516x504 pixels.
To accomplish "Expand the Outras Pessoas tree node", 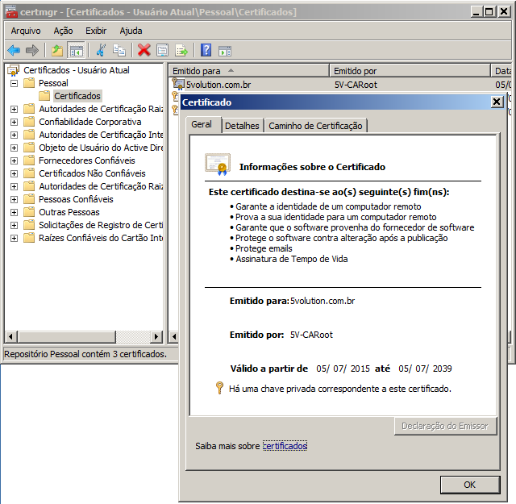I will pos(14,212).
